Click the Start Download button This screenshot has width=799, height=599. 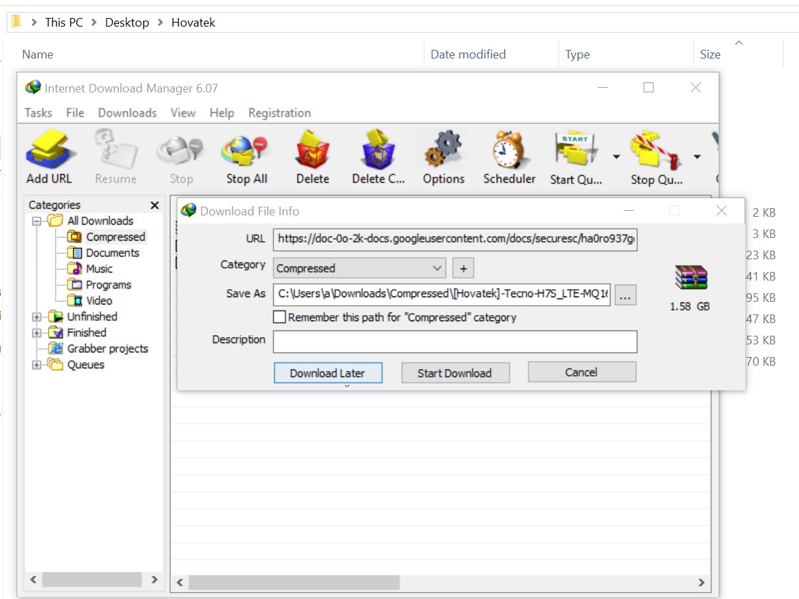(x=455, y=373)
